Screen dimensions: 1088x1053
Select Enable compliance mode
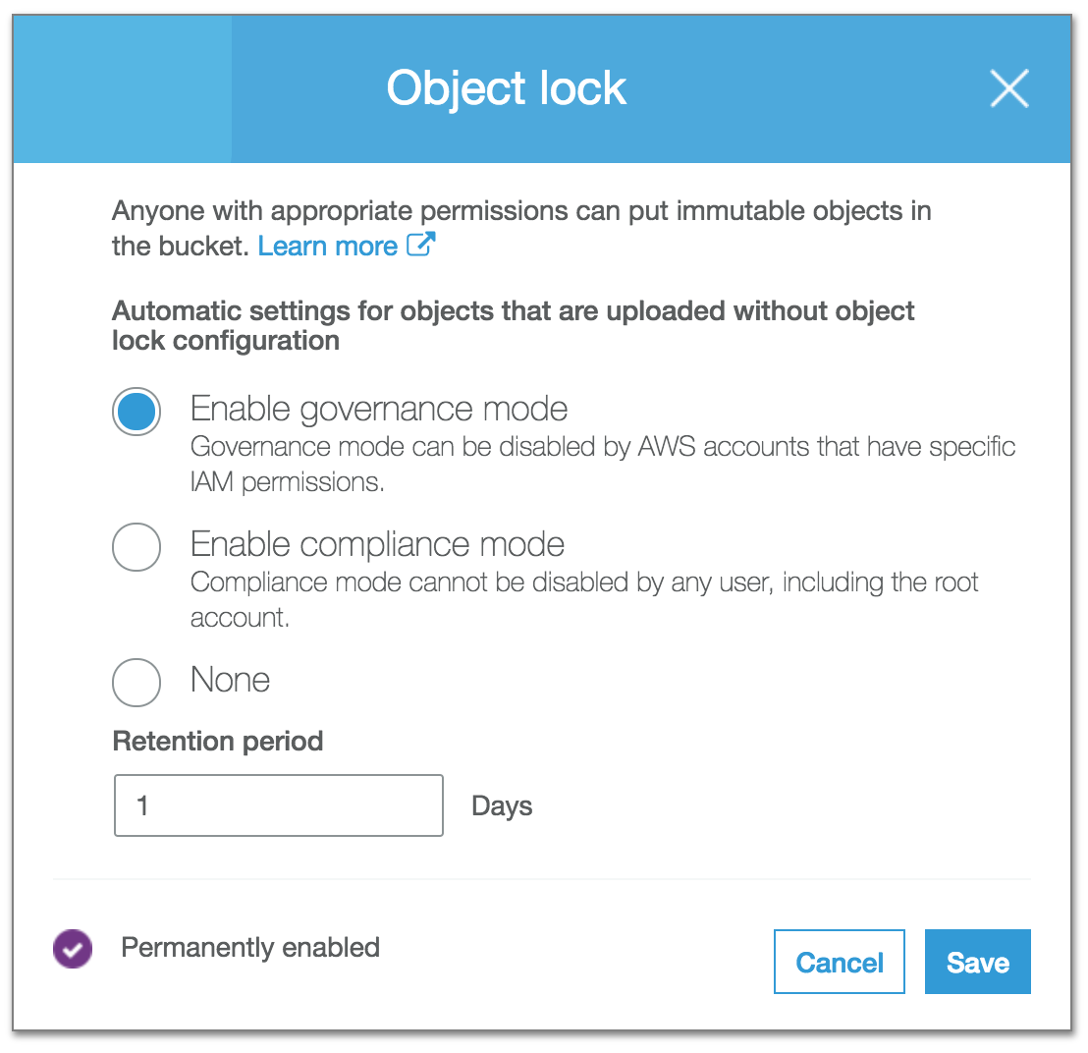136,547
